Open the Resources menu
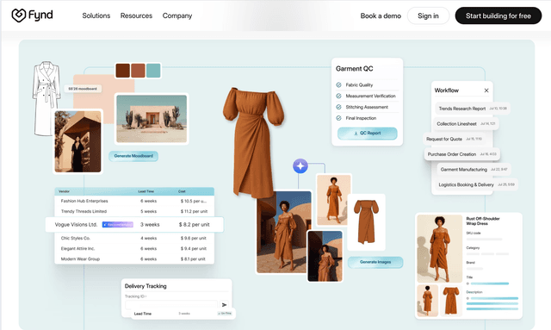551x330 pixels. [136, 16]
